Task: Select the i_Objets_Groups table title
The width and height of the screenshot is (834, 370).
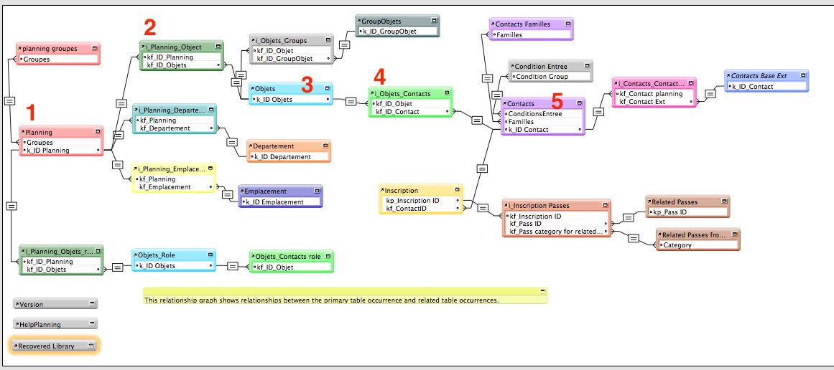Action: point(281,40)
